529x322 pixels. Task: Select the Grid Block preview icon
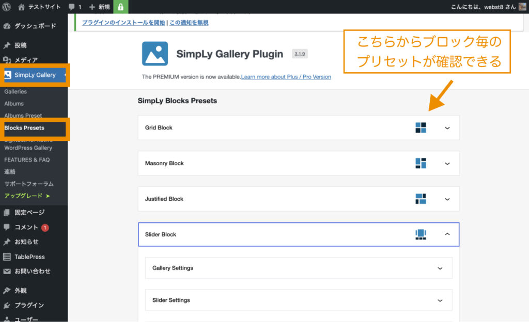click(421, 127)
